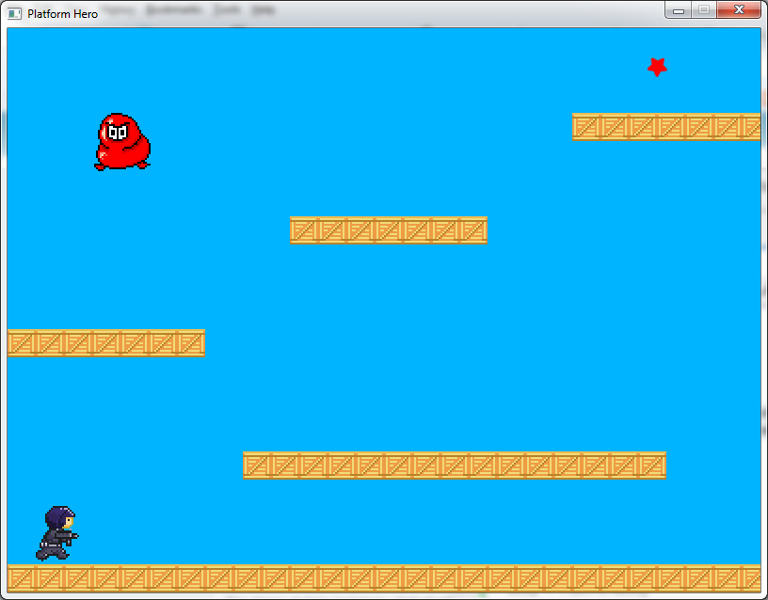Click the leftmost crate of the ground floor

tap(21, 577)
